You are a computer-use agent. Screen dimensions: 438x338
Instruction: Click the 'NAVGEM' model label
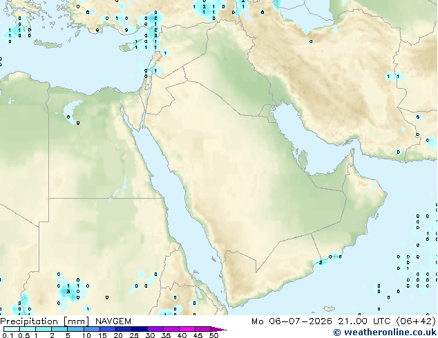[113, 321]
